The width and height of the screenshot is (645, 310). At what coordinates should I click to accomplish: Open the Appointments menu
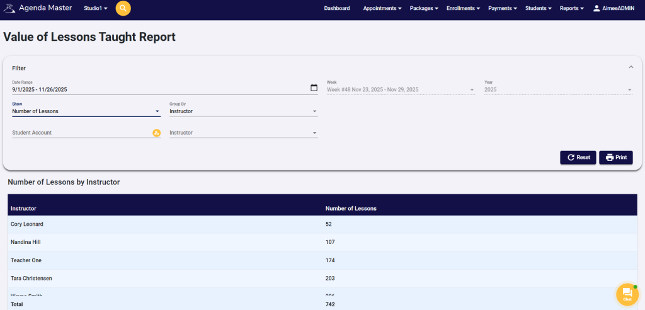[x=383, y=8]
